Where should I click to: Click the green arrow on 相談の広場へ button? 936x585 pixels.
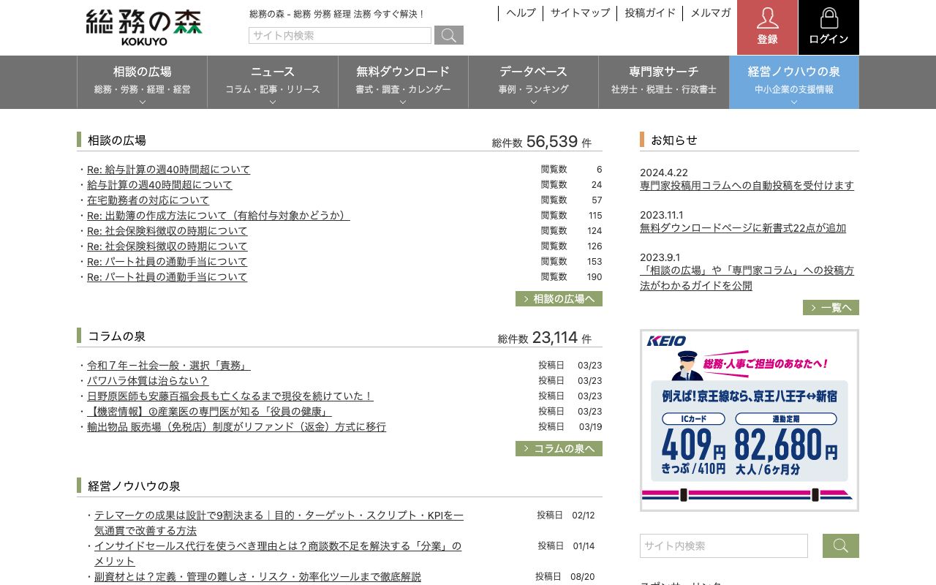pyautogui.click(x=525, y=298)
